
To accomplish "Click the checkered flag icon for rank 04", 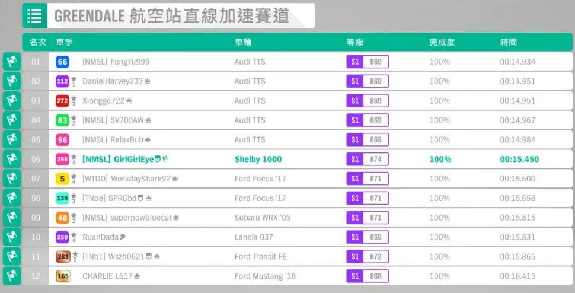I will [12, 120].
